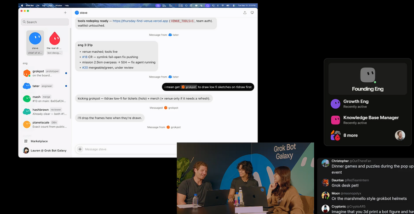Screen dimensions: 414x214
Task: Click the 'DBA' badge next to planetscale
Action: tap(54, 122)
